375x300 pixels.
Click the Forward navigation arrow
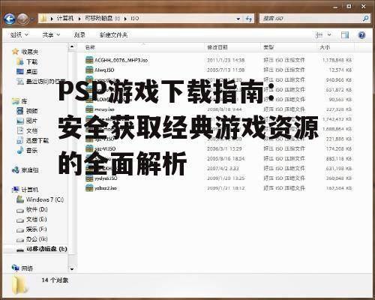pyautogui.click(x=22, y=19)
